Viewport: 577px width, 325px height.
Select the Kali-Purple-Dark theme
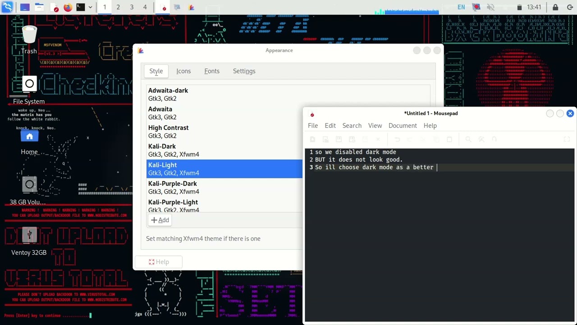[224, 187]
